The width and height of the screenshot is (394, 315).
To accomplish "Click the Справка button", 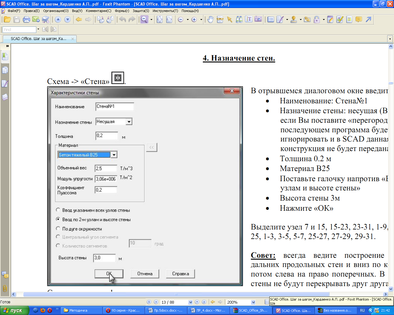I will [x=180, y=274].
